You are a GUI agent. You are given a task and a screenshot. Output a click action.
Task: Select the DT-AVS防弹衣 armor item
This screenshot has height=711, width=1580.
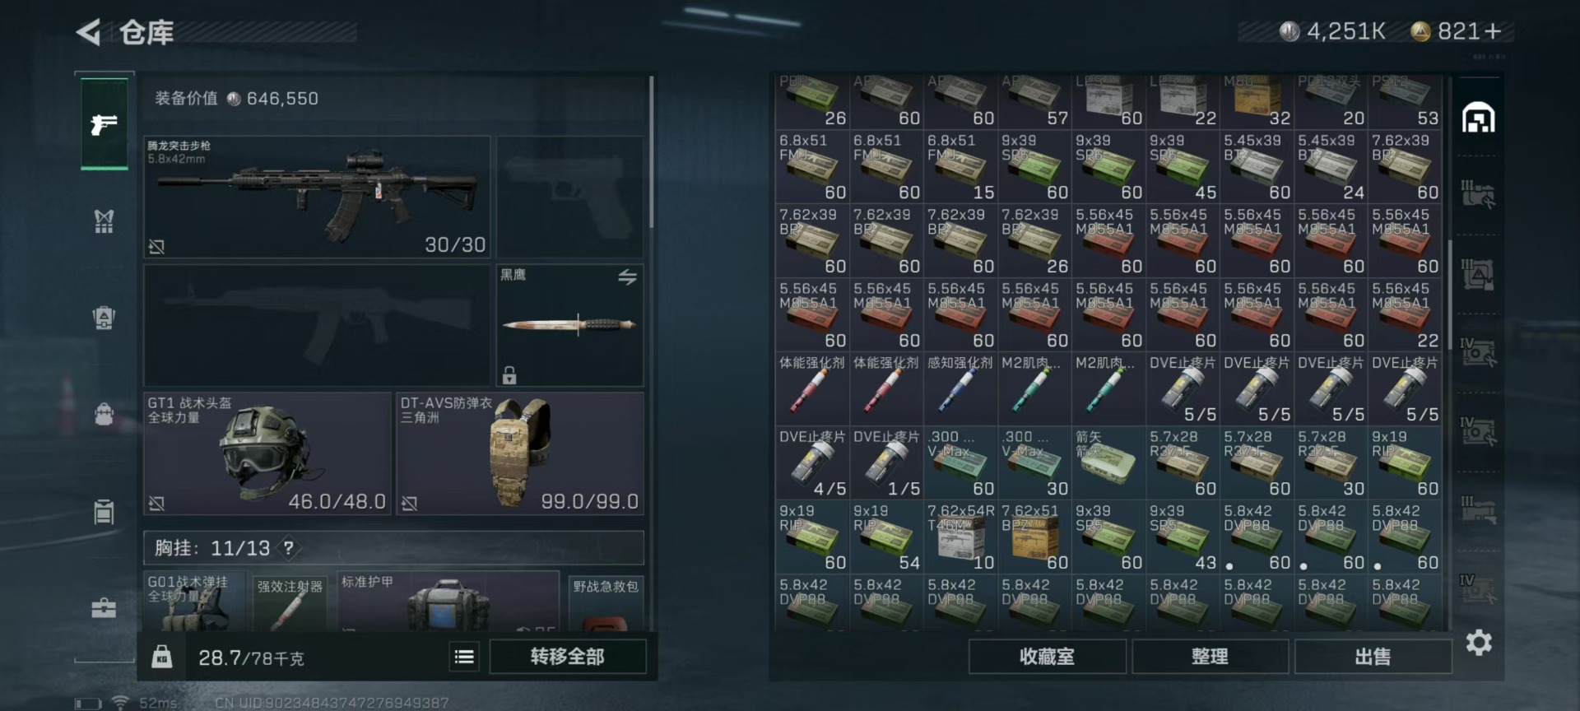(x=520, y=453)
